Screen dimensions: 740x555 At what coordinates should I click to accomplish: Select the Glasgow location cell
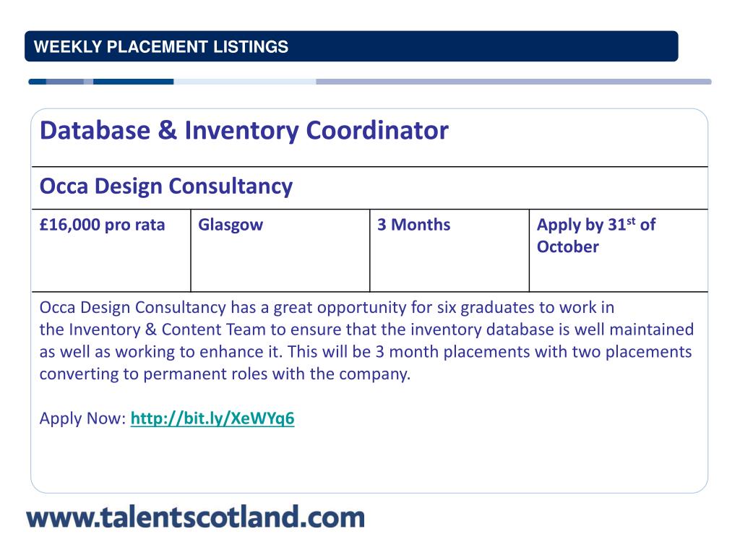(x=280, y=251)
